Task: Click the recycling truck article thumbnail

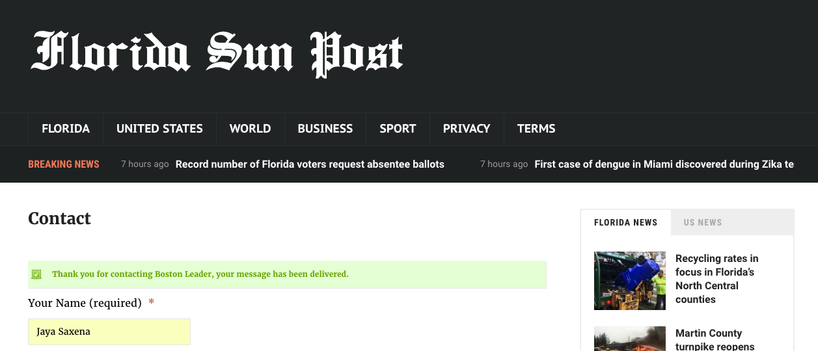Action: [x=629, y=281]
